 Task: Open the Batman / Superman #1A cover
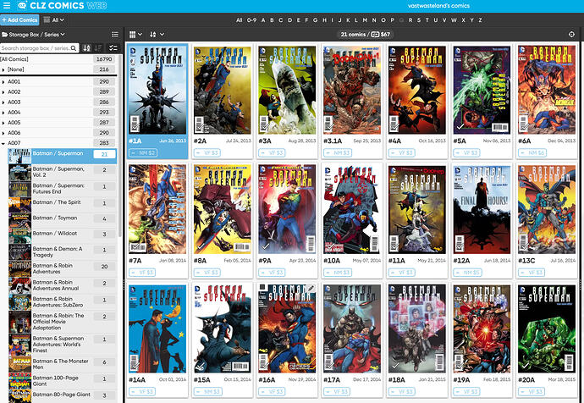157,90
